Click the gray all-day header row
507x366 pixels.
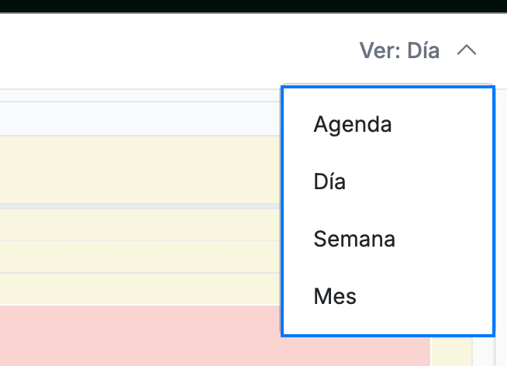140,119
